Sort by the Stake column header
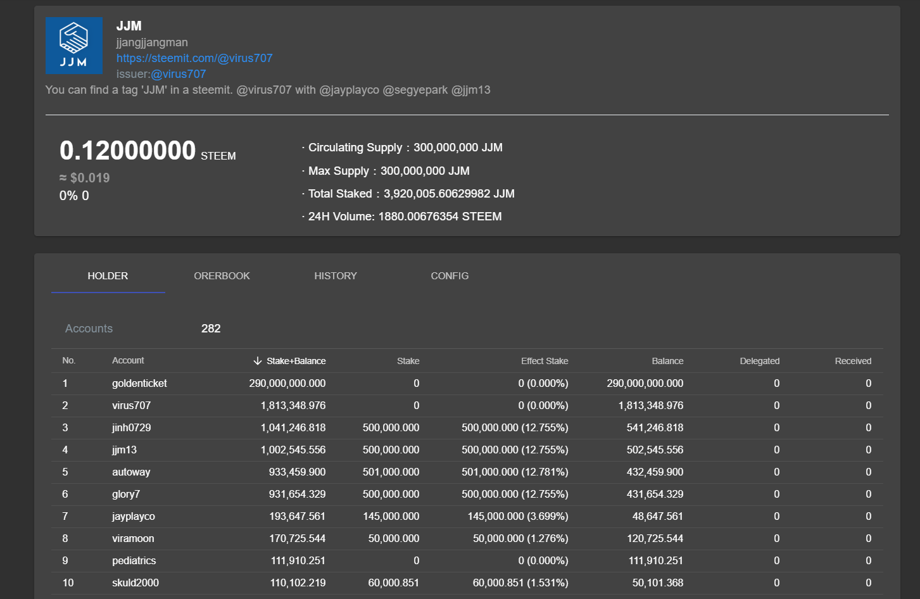 [408, 361]
